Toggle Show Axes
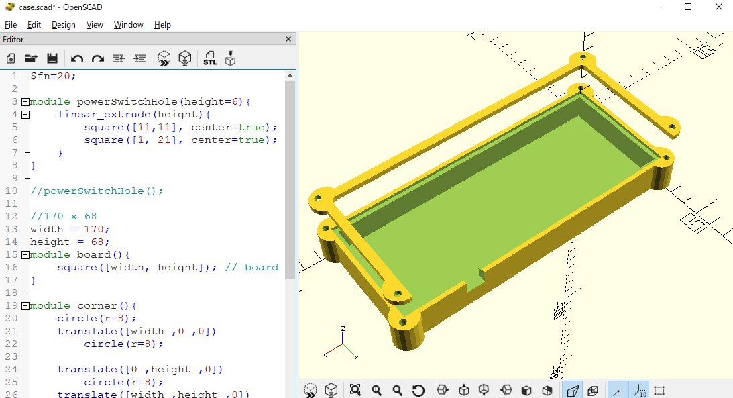 618,390
